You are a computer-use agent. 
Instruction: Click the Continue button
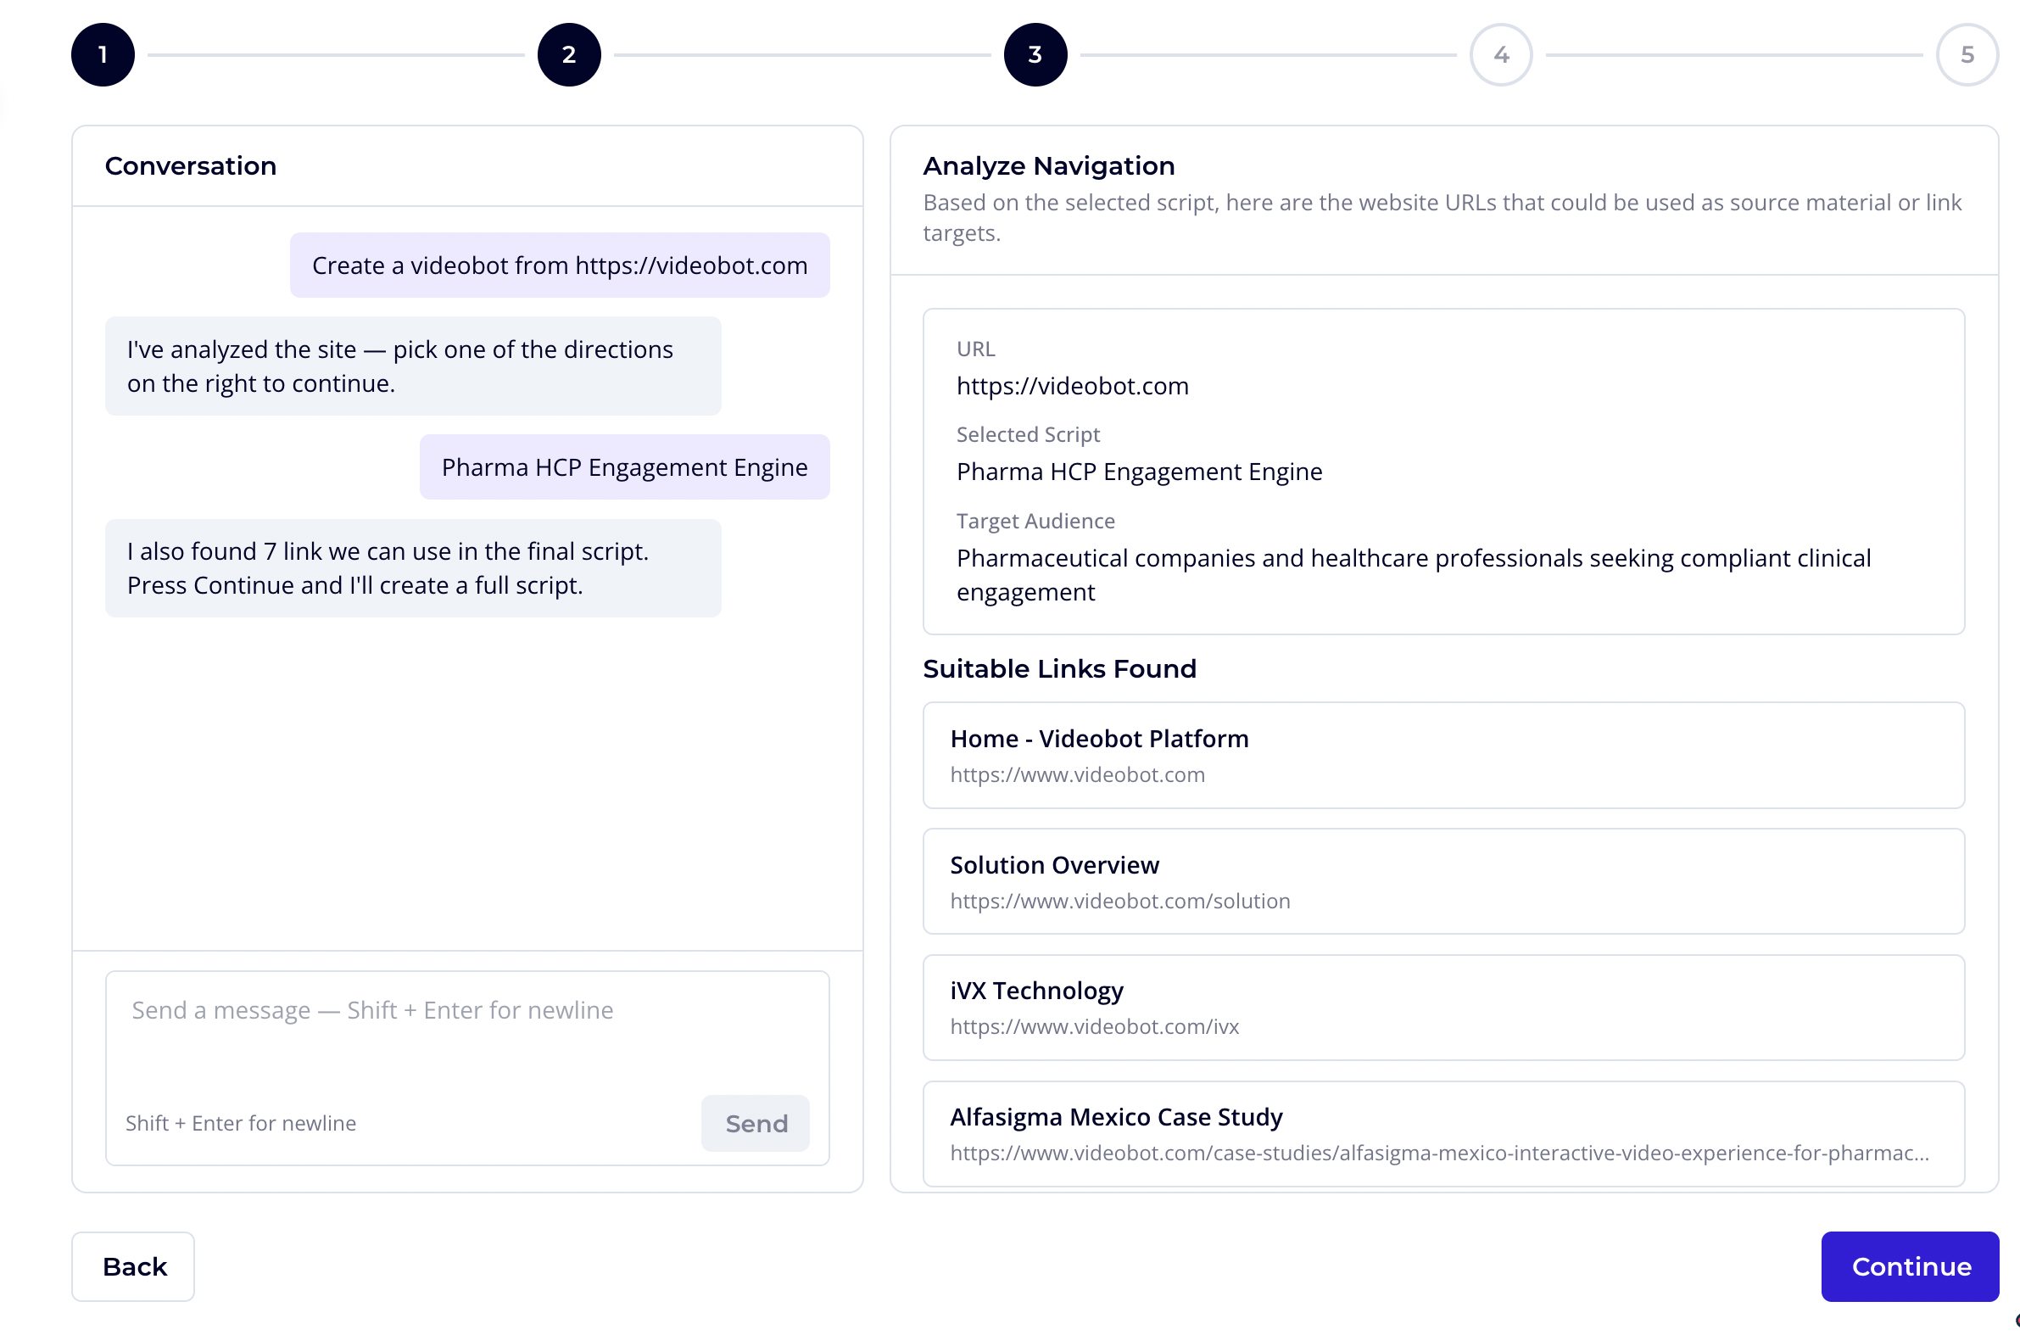point(1910,1266)
